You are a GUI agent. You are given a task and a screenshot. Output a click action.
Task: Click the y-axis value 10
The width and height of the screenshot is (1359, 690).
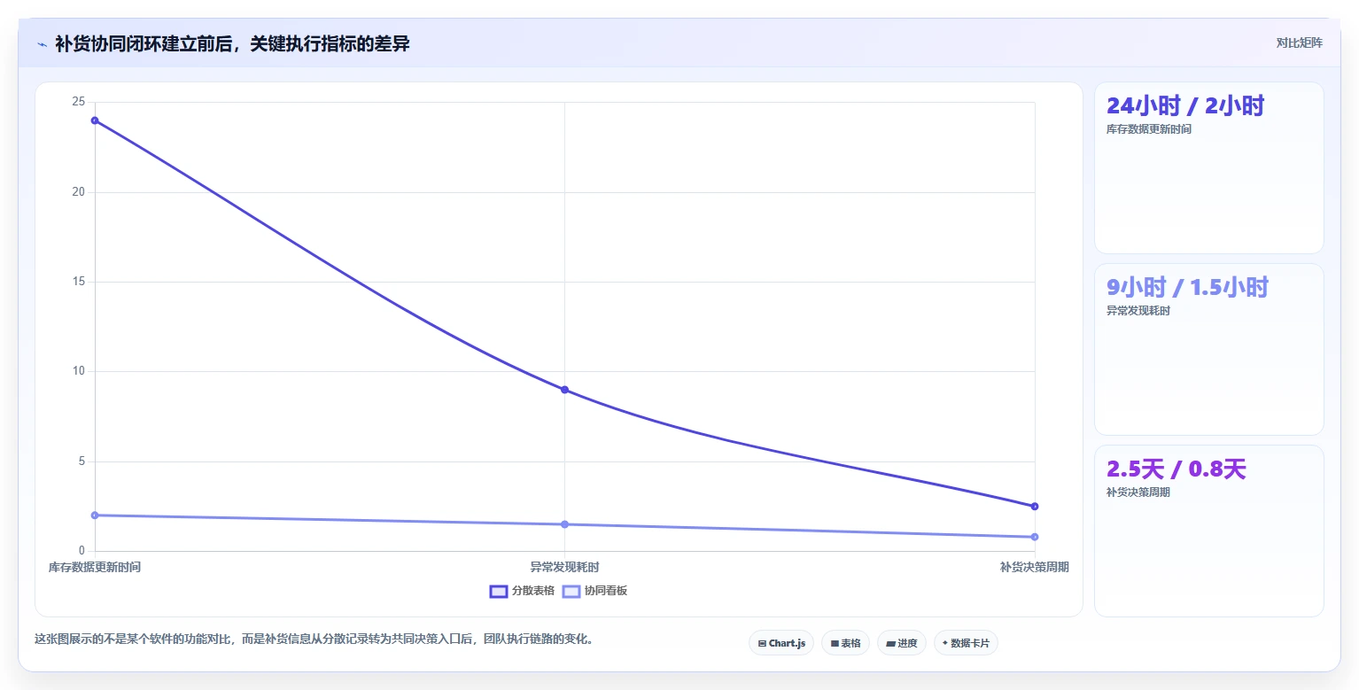[78, 371]
